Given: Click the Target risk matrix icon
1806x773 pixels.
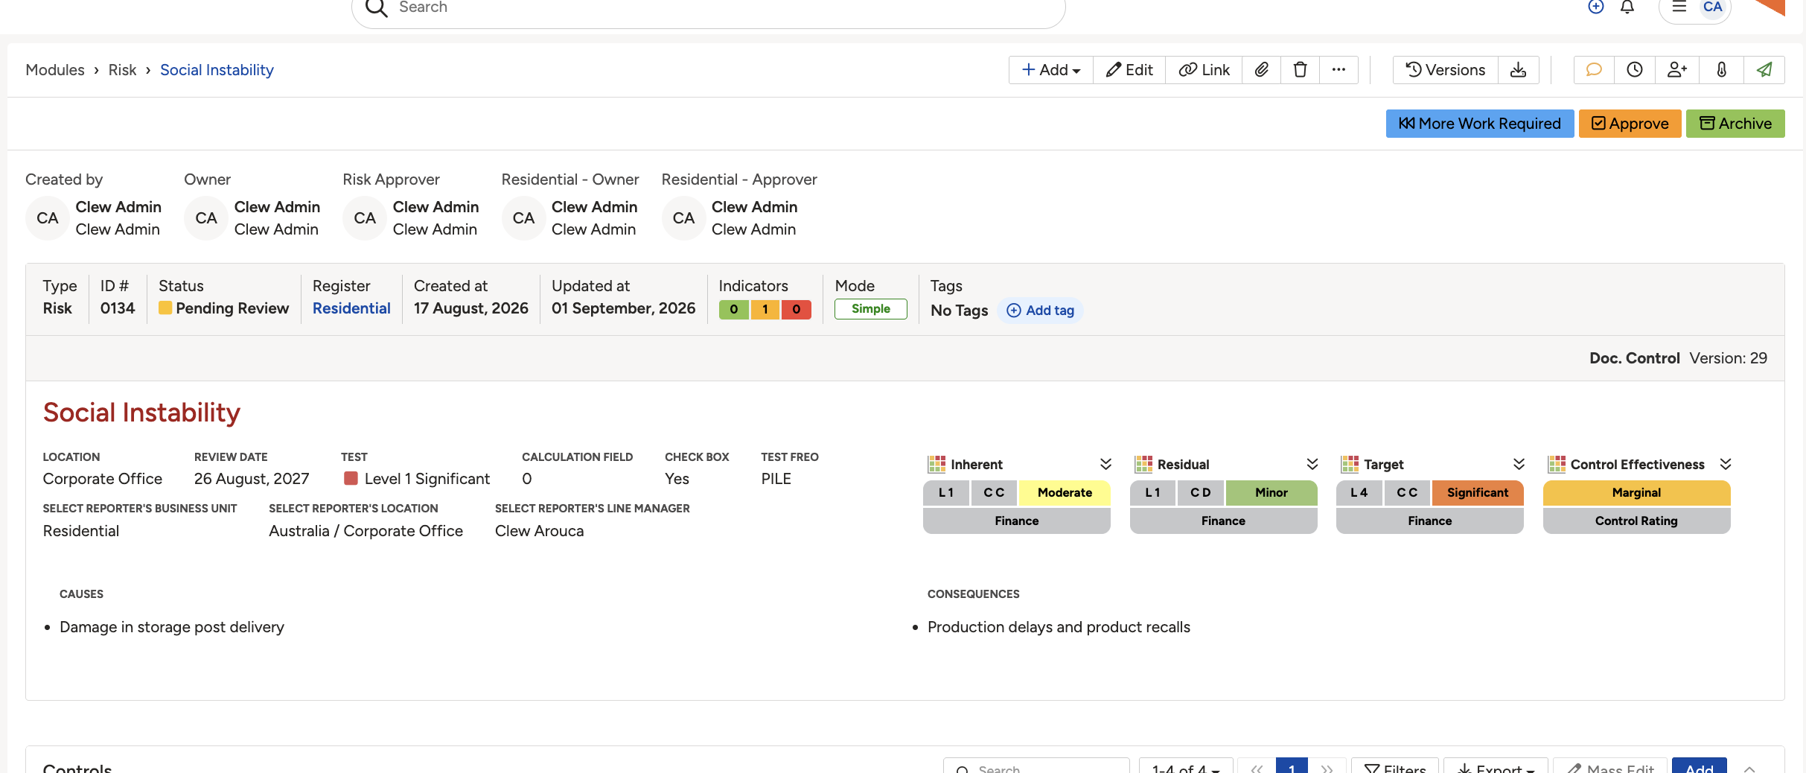Looking at the screenshot, I should (x=1350, y=464).
